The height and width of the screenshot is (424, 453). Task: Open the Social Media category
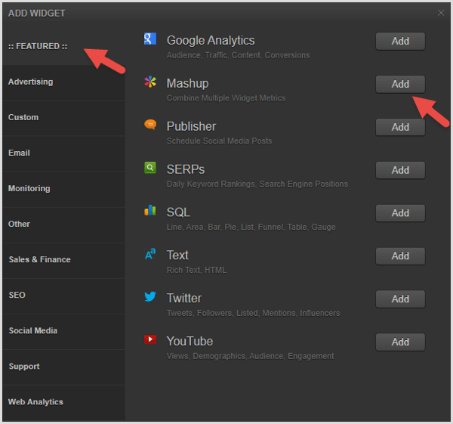[64, 331]
